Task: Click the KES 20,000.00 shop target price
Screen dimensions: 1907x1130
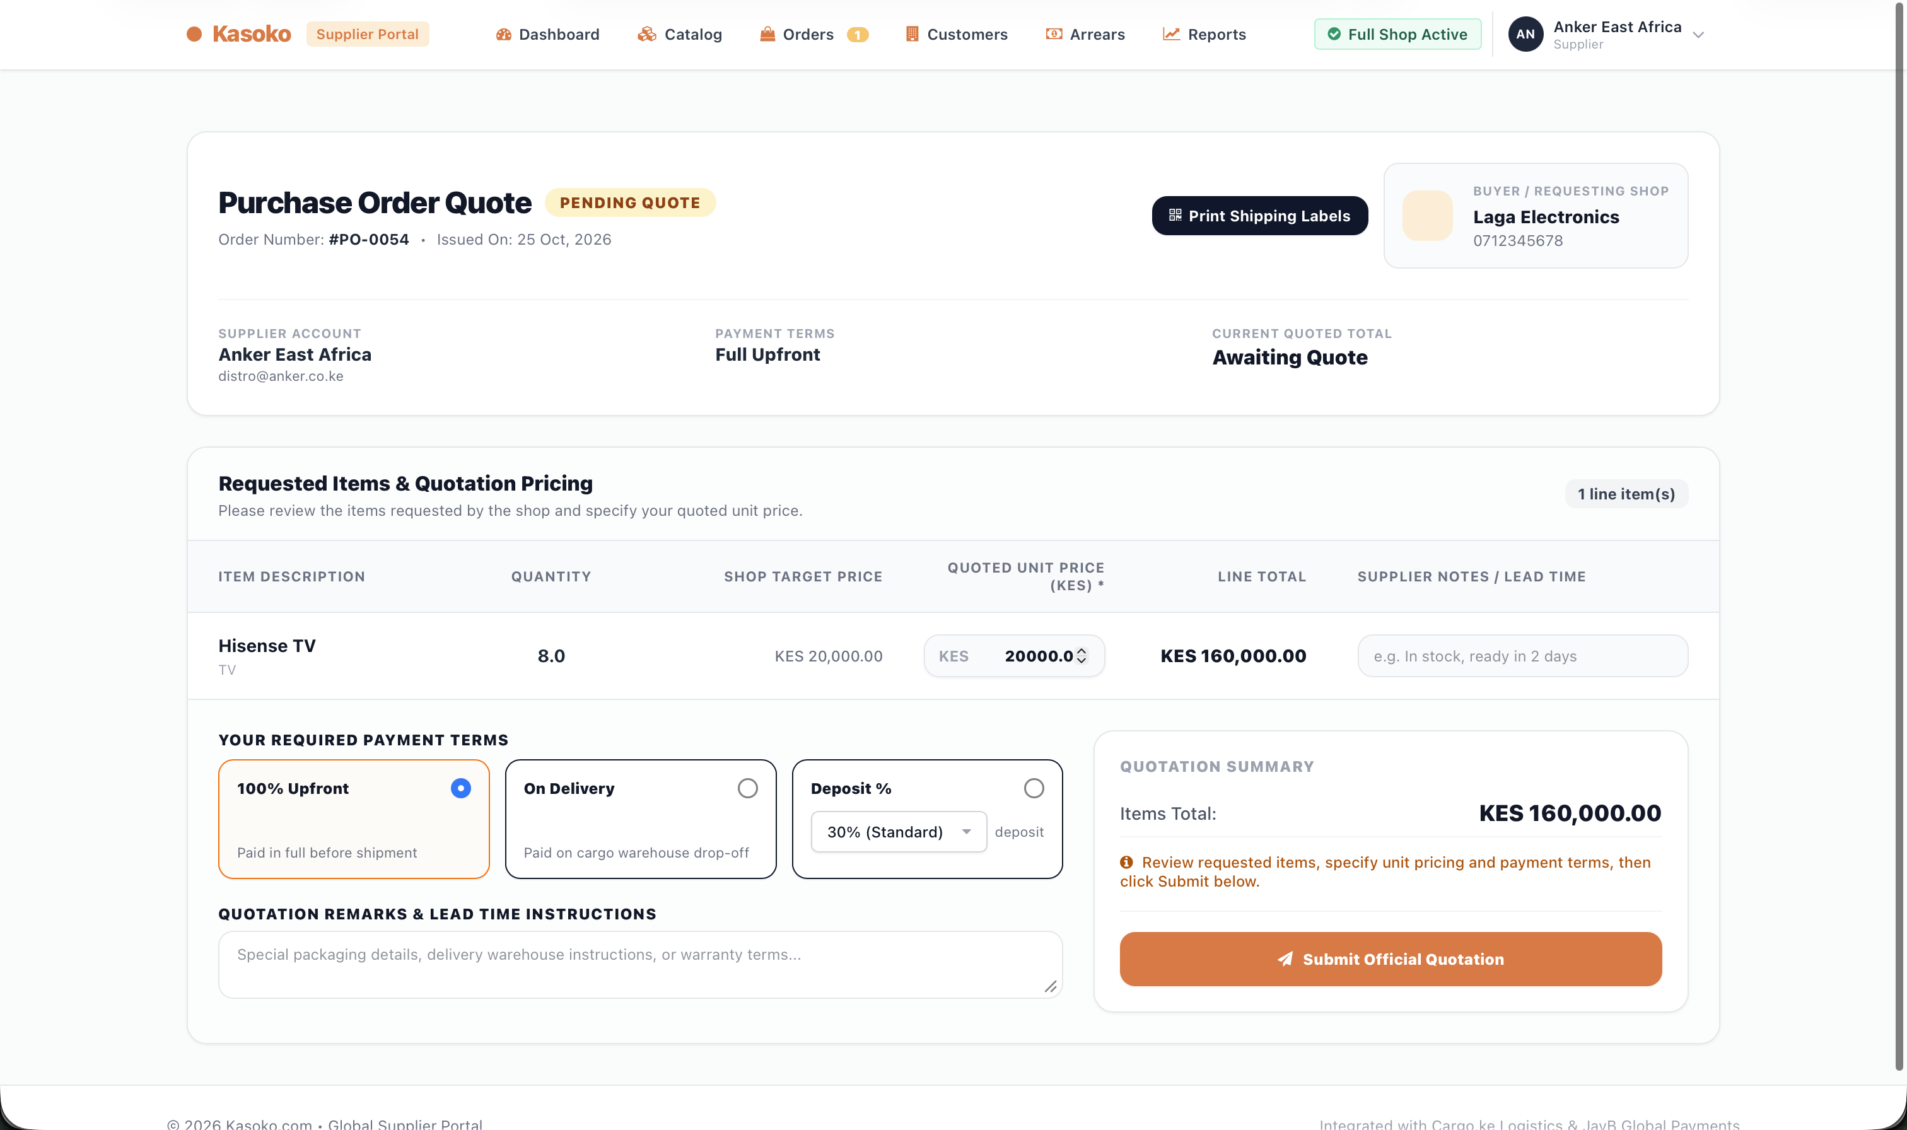Action: click(x=828, y=656)
